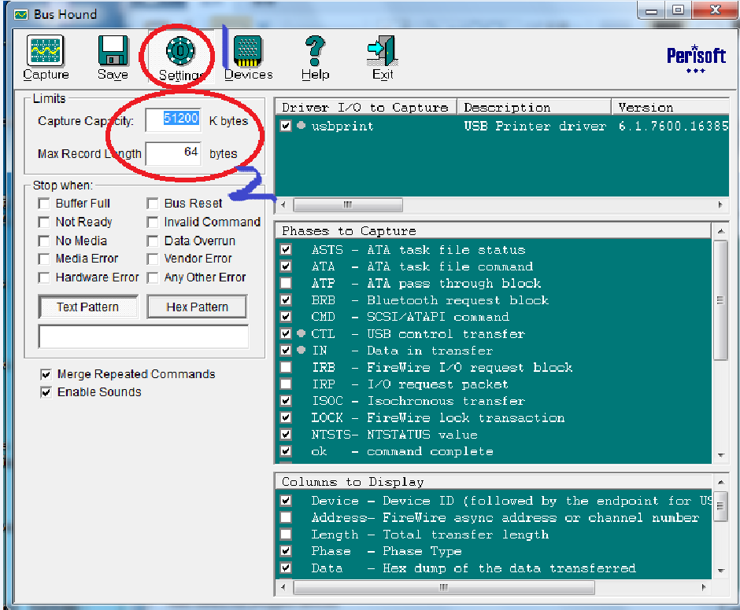Open the Settings gear icon
The height and width of the screenshot is (610, 740).
[x=180, y=58]
